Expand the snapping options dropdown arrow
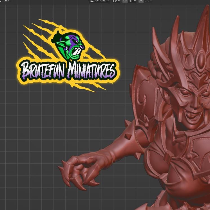Screen dimensions: 210x210 (x=135, y=1)
